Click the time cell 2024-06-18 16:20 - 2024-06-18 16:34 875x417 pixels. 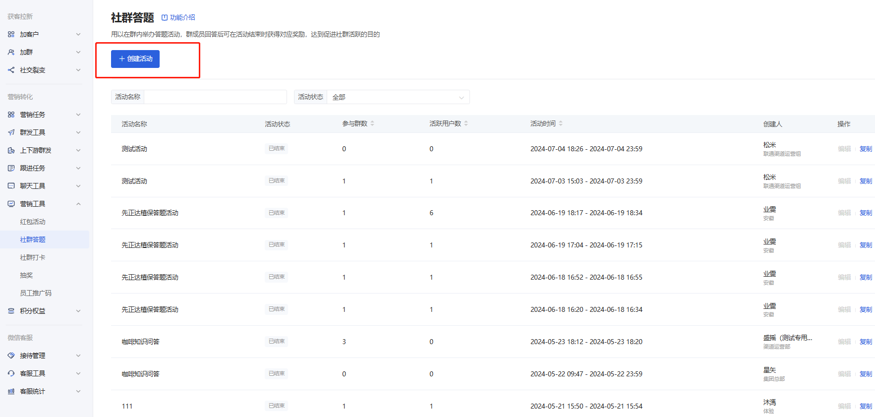point(586,309)
